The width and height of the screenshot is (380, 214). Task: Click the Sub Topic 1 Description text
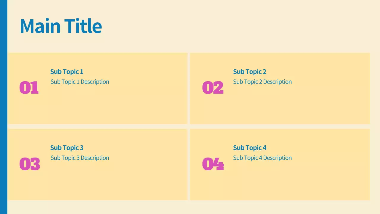coord(80,82)
